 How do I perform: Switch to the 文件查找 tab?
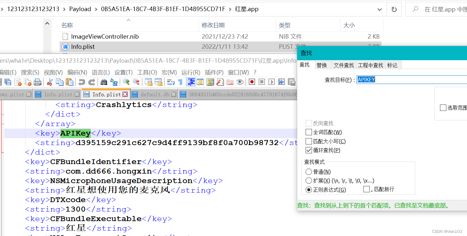point(344,65)
